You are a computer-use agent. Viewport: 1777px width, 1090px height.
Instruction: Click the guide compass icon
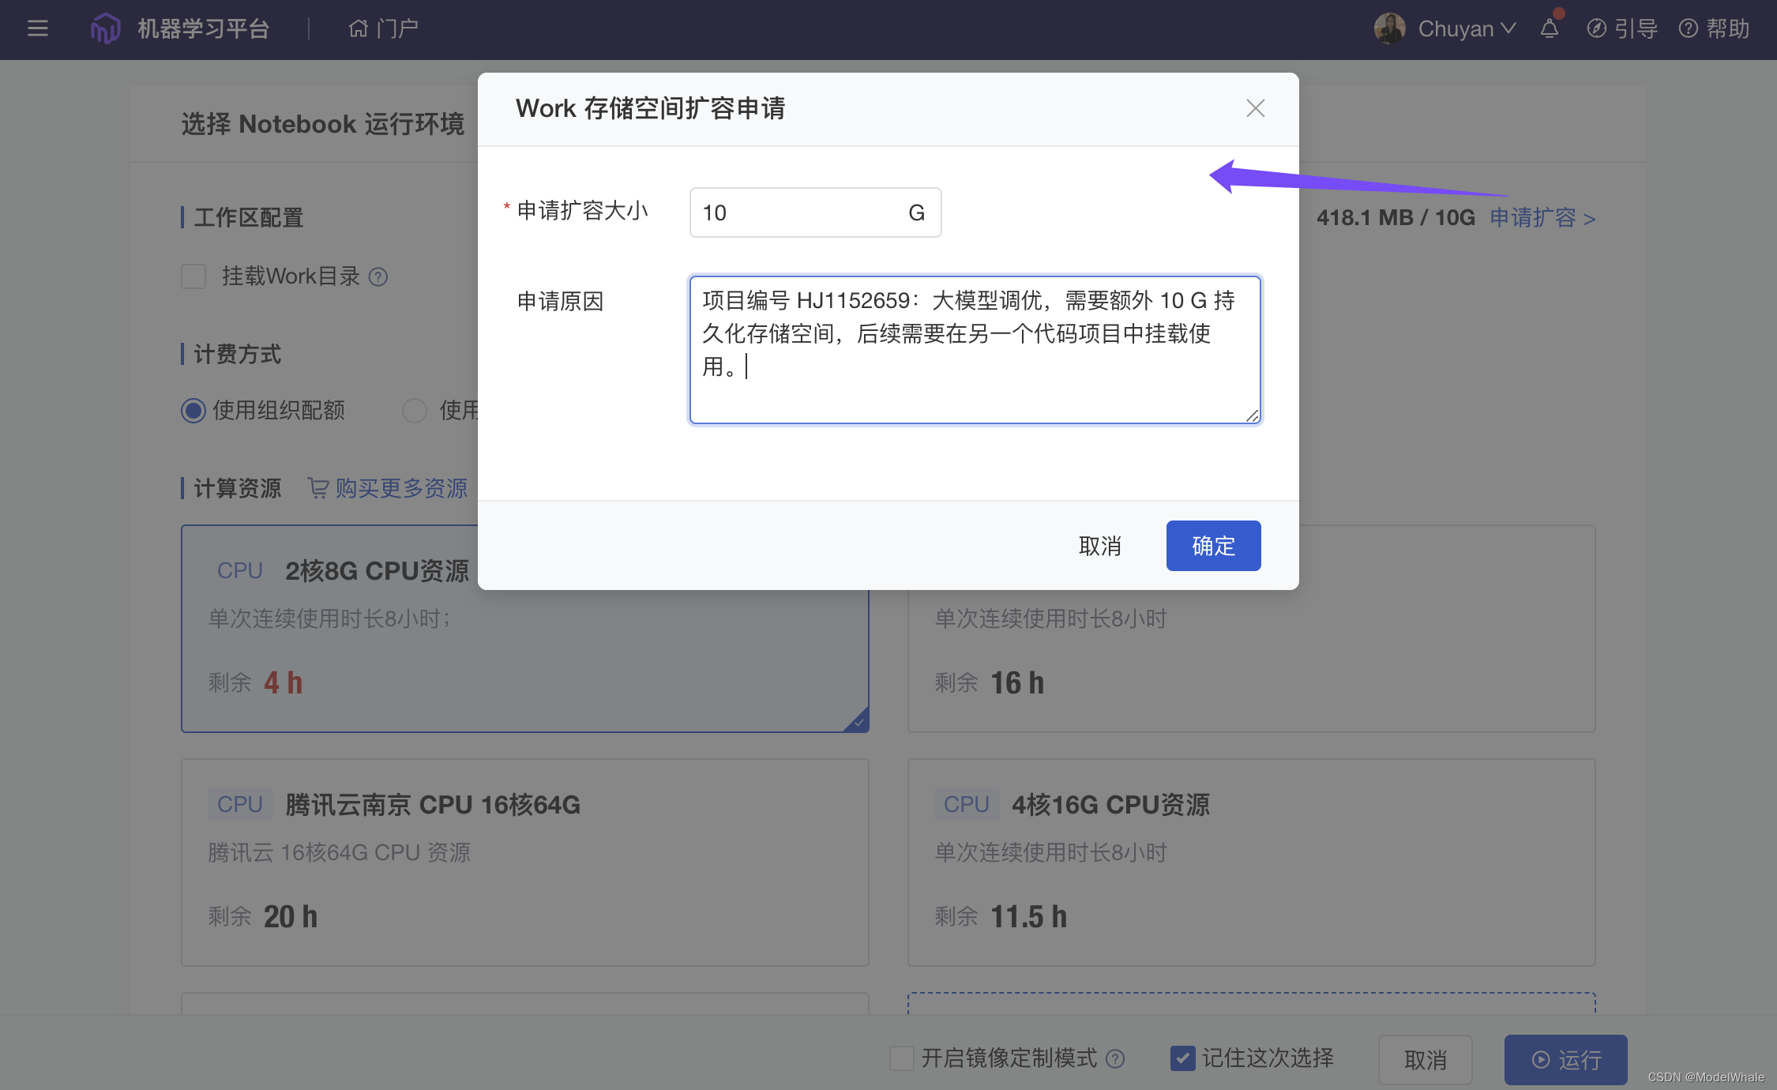pyautogui.click(x=1596, y=28)
